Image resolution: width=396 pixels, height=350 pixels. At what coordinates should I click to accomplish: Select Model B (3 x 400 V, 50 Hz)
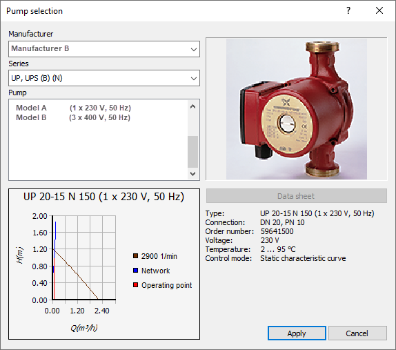[x=73, y=117]
